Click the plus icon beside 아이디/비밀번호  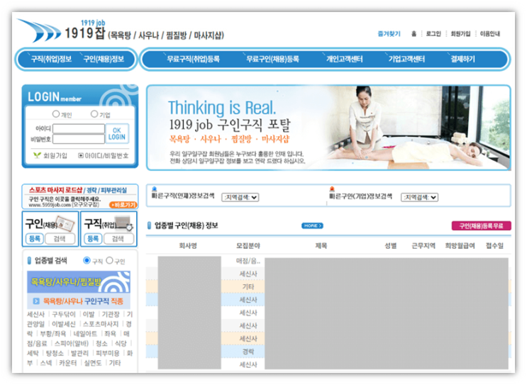pos(81,155)
